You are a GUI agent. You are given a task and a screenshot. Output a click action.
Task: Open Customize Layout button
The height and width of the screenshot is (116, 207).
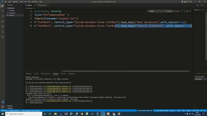click(191, 2)
